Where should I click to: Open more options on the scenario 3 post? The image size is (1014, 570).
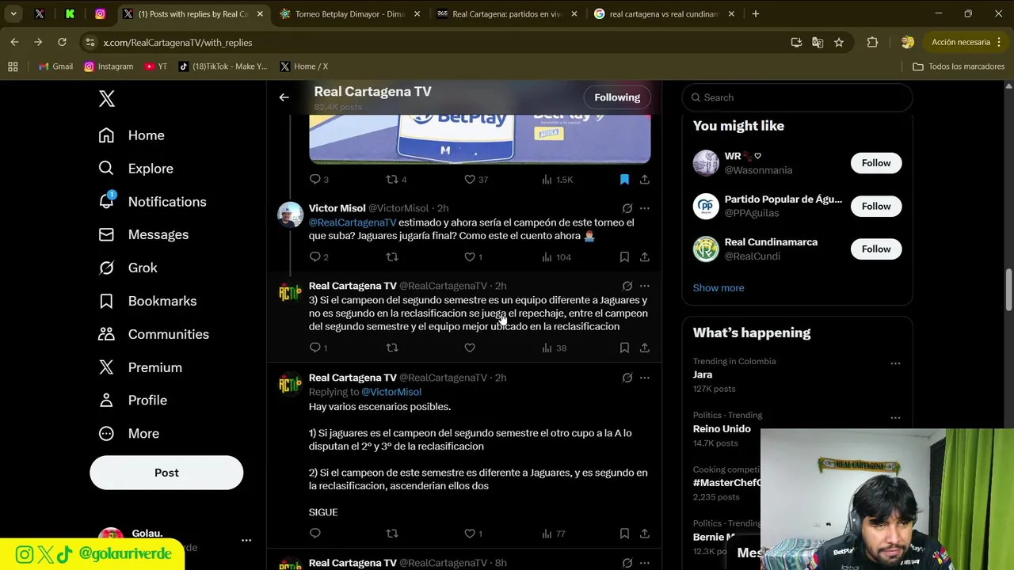[x=645, y=286]
